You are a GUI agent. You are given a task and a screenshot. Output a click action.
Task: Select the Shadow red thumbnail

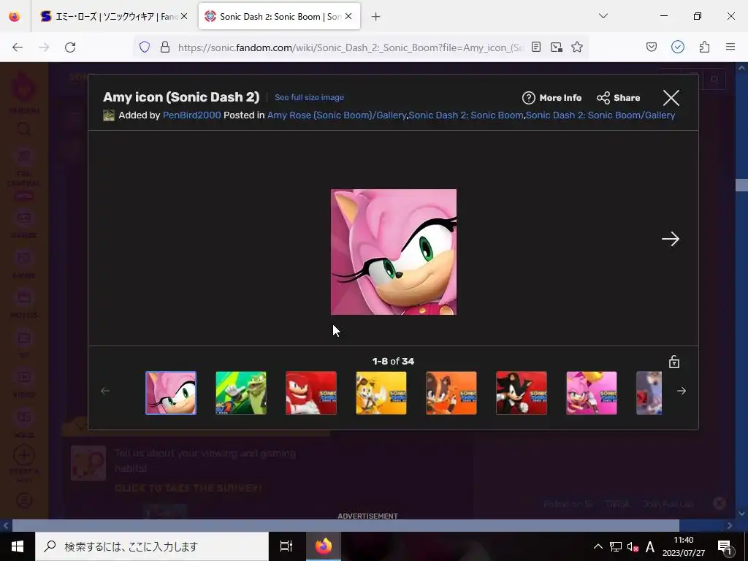(x=522, y=392)
